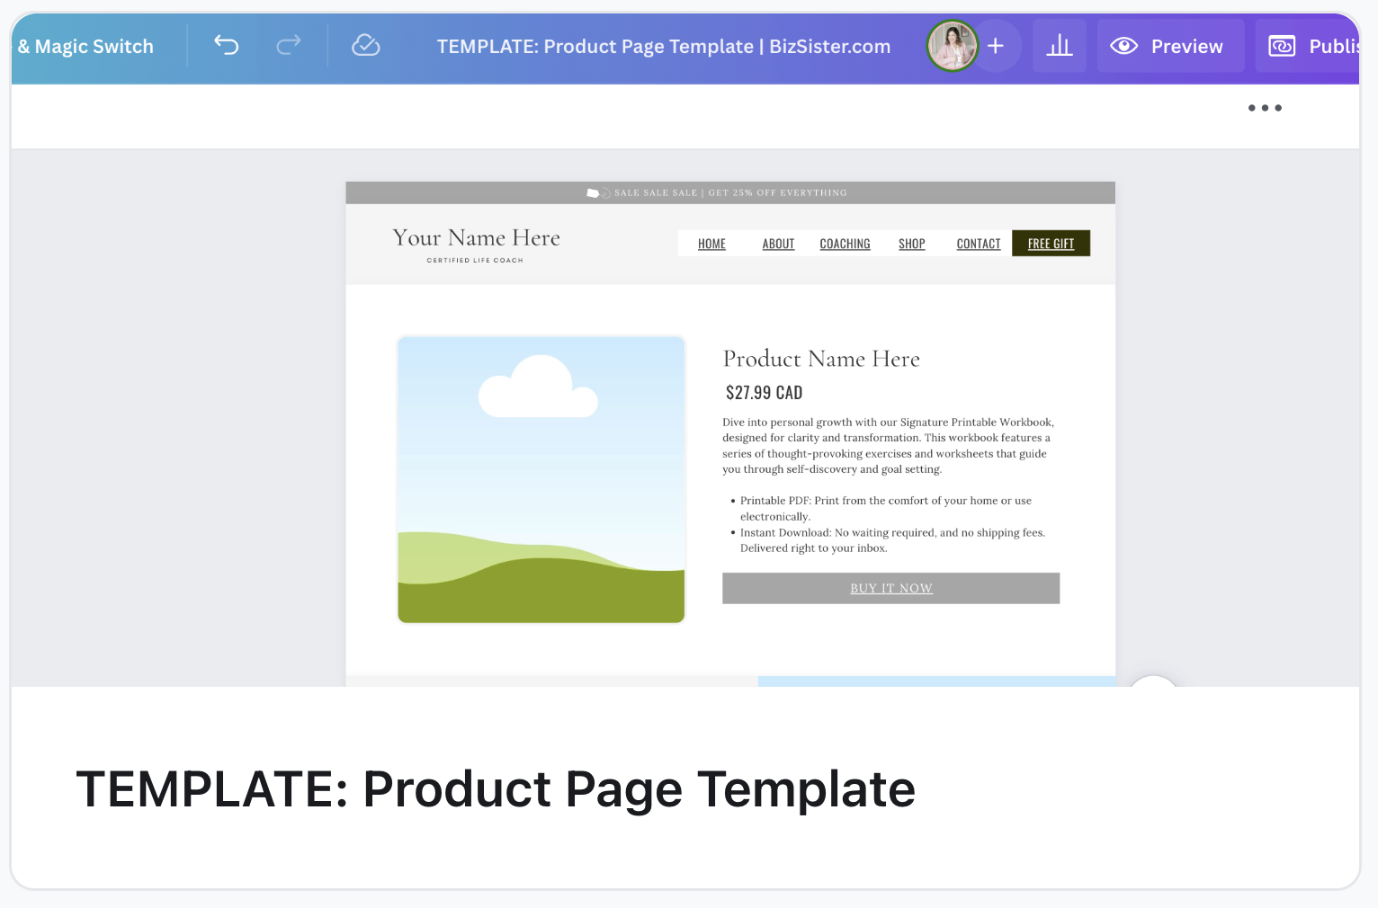The image size is (1378, 908).
Task: Open the analytics bar chart icon
Action: point(1060,46)
